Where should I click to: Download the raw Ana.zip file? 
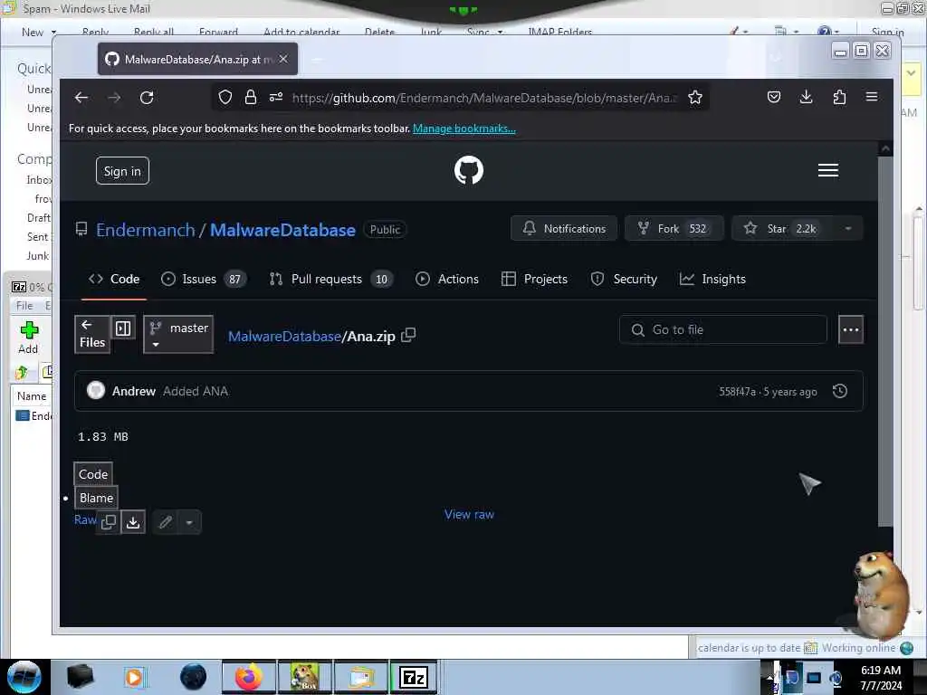(x=134, y=522)
